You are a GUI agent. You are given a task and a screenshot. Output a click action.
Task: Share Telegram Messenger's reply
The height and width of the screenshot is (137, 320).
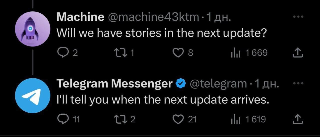coord(298,120)
